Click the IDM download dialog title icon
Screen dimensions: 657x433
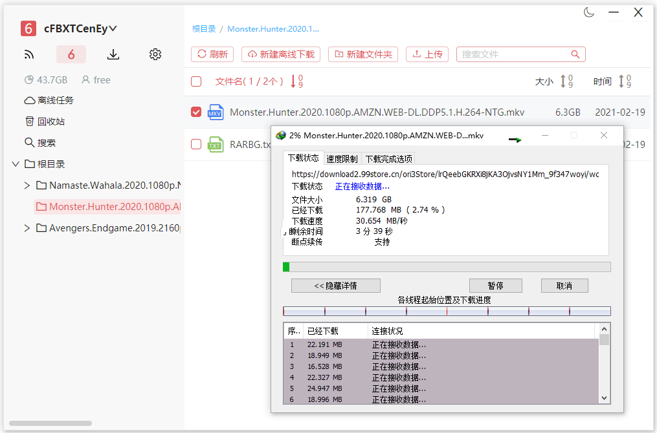click(x=281, y=136)
